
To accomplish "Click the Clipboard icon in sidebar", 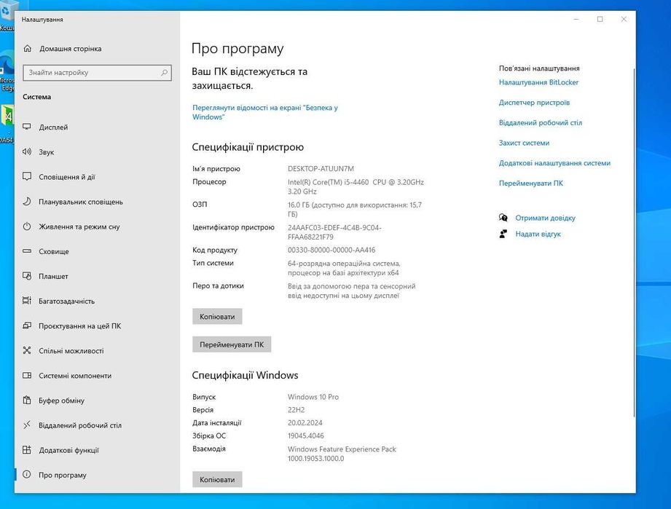I will (x=27, y=400).
